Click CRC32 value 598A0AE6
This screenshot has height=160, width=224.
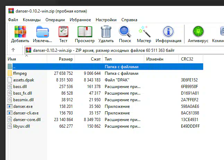[x=190, y=106]
